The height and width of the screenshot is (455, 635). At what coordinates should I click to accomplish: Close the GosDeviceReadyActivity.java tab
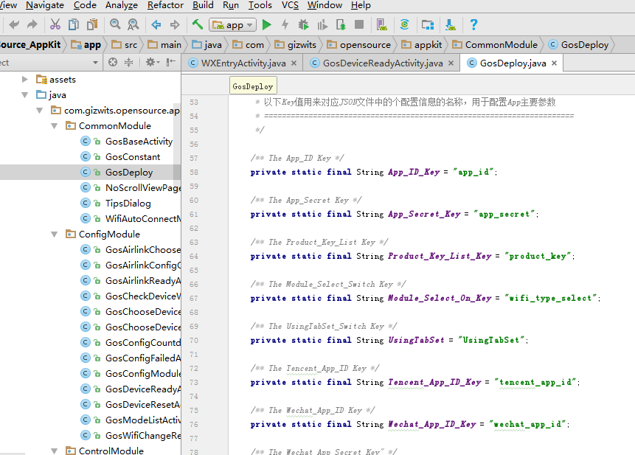tap(451, 63)
